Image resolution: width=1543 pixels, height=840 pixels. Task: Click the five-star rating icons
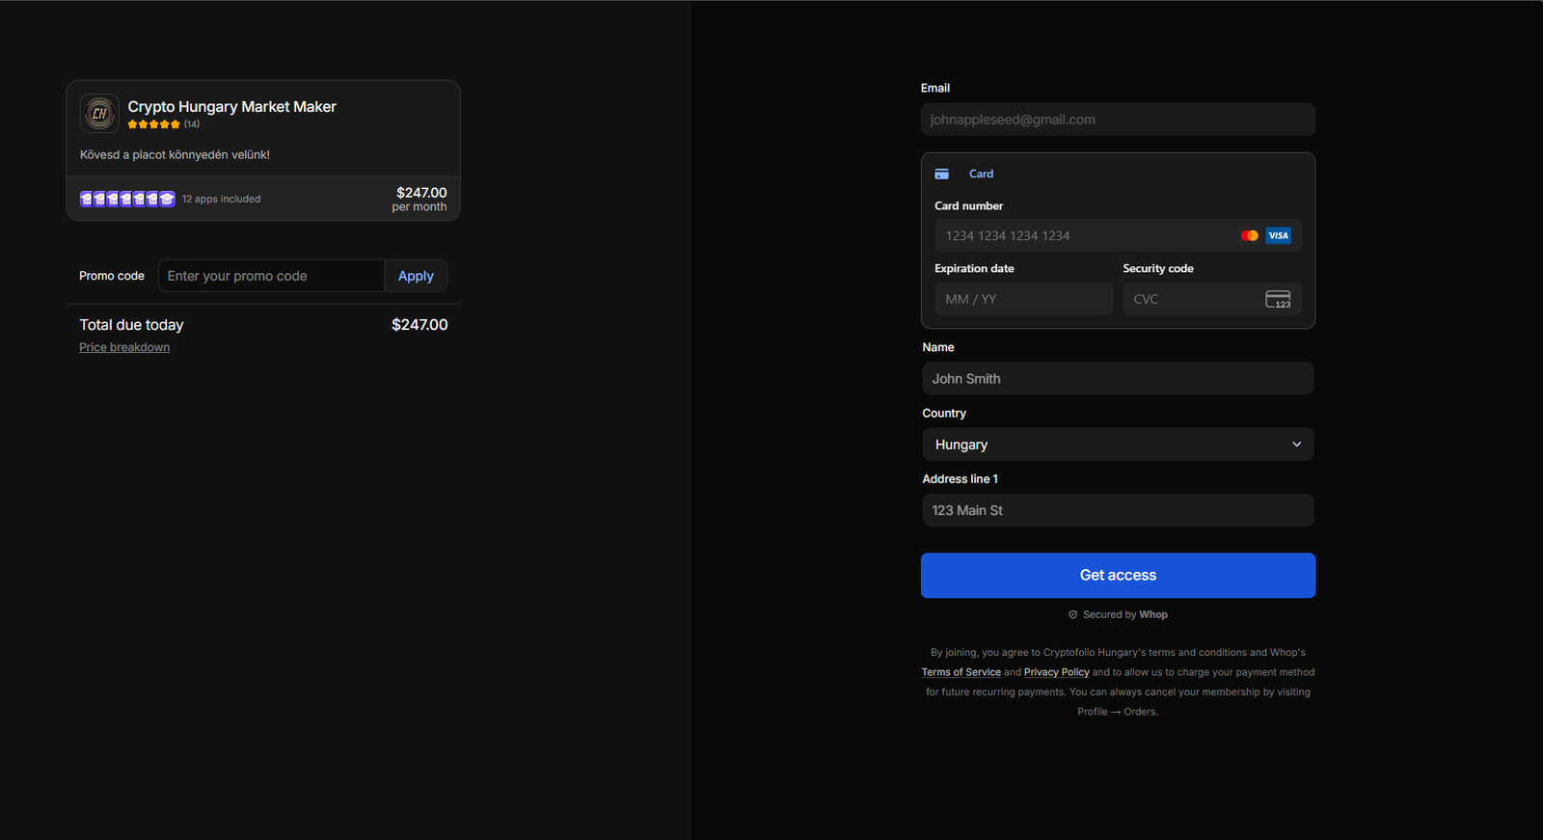tap(153, 124)
